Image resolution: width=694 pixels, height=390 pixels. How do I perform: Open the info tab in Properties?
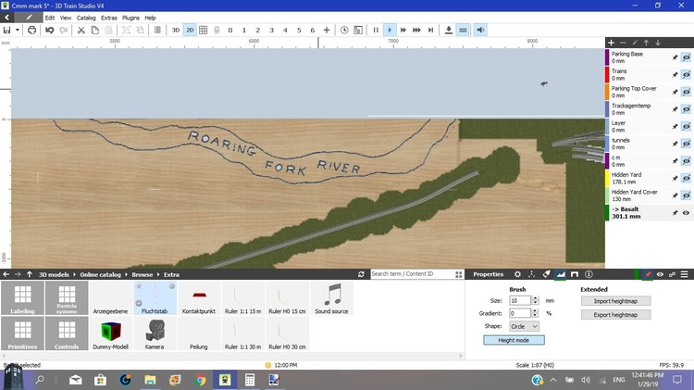[x=589, y=274]
